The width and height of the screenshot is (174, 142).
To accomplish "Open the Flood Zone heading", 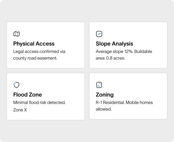I will click(x=28, y=95).
